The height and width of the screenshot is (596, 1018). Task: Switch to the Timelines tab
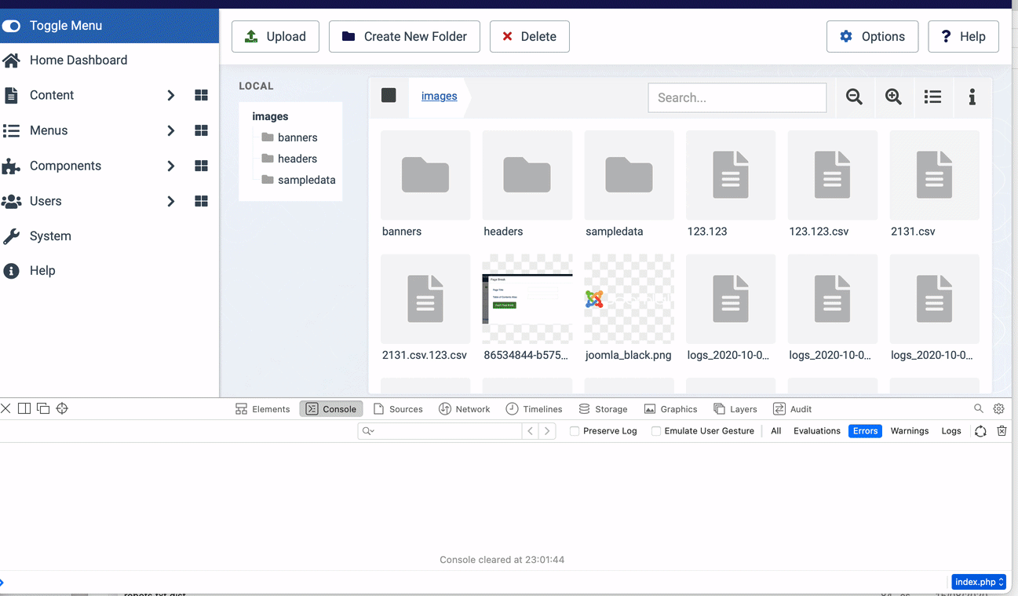point(534,409)
